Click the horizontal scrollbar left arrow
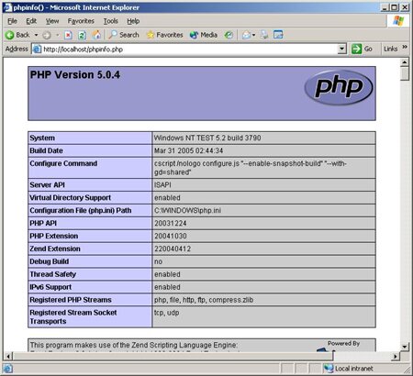 coord(8,356)
